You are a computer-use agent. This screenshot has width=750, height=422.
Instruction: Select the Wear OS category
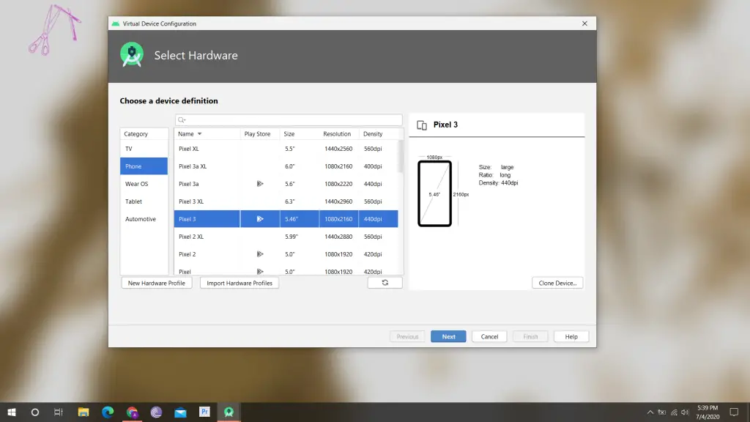135,184
